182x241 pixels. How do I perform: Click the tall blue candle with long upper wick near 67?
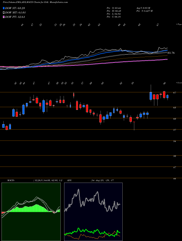coord(151,96)
